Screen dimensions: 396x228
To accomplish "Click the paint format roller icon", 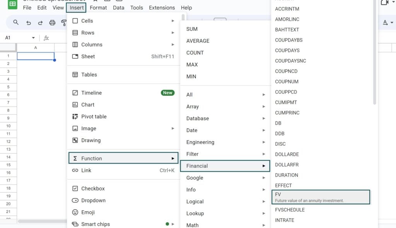I will pyautogui.click(x=64, y=23).
